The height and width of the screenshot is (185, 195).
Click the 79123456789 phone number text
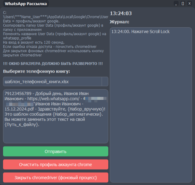(18, 94)
